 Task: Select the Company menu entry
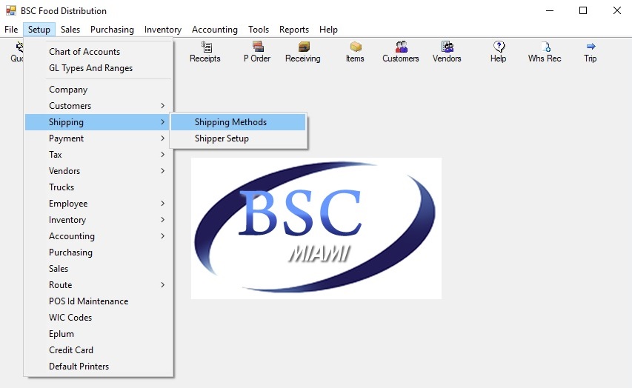(99, 90)
